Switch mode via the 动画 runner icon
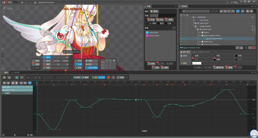Screen dimensions: 258x138 4,8
